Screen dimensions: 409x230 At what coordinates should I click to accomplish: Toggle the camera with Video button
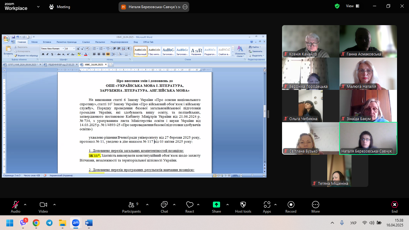click(x=43, y=207)
